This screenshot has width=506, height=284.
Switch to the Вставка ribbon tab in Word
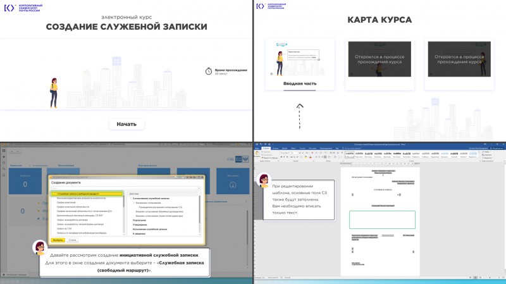point(275,149)
